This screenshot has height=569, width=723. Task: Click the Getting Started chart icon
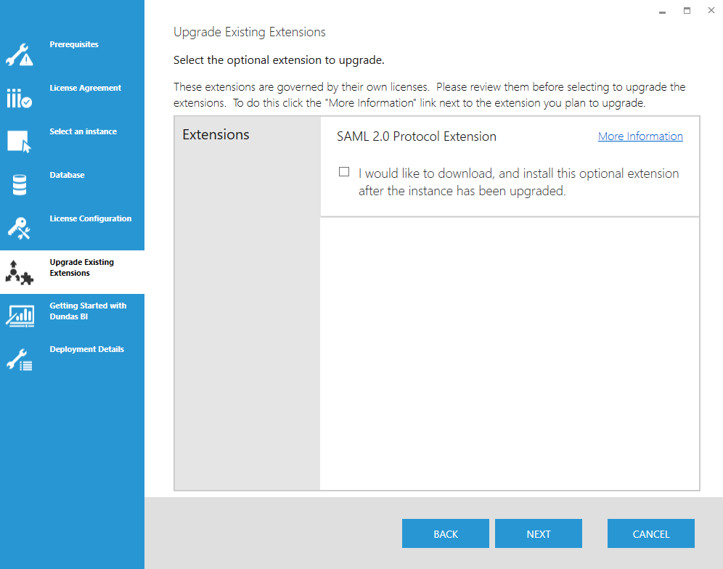click(20, 316)
